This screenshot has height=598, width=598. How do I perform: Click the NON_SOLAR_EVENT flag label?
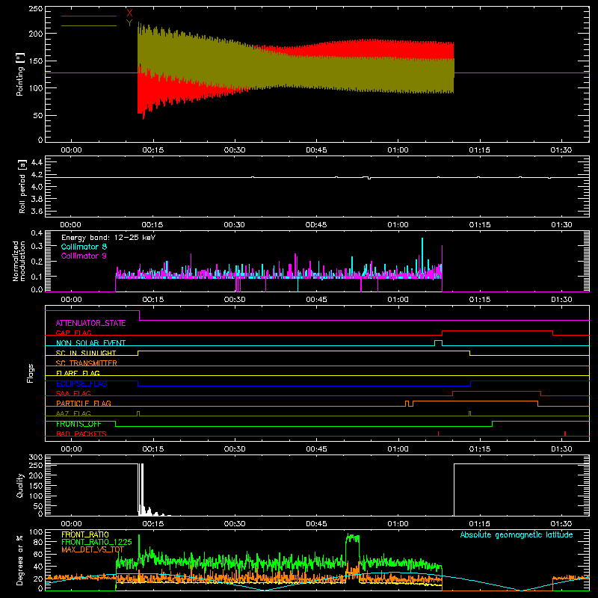pyautogui.click(x=90, y=343)
